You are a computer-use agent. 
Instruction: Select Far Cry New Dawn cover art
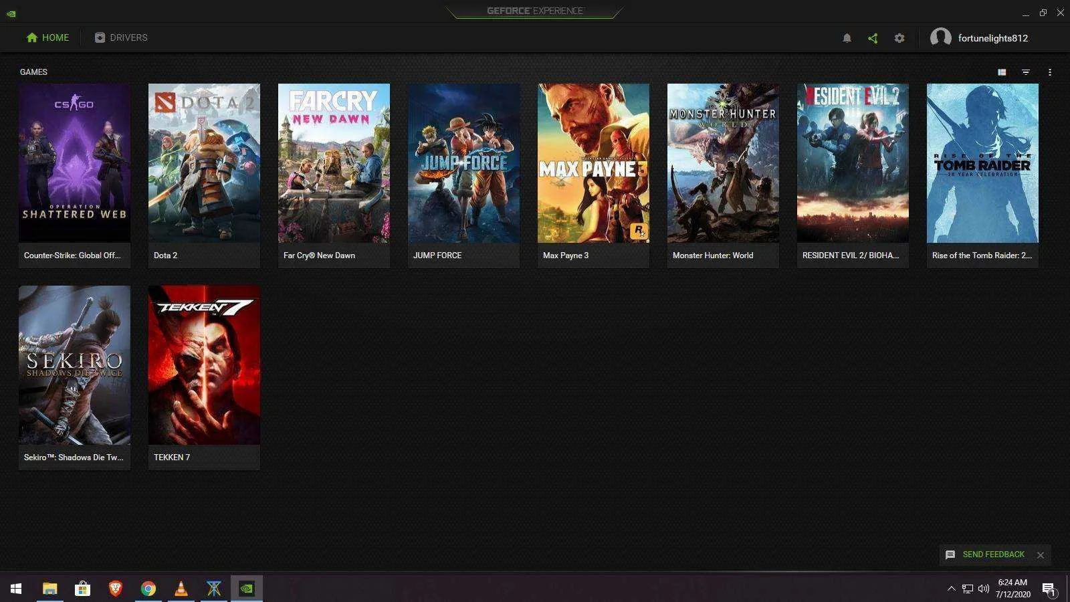(x=334, y=163)
